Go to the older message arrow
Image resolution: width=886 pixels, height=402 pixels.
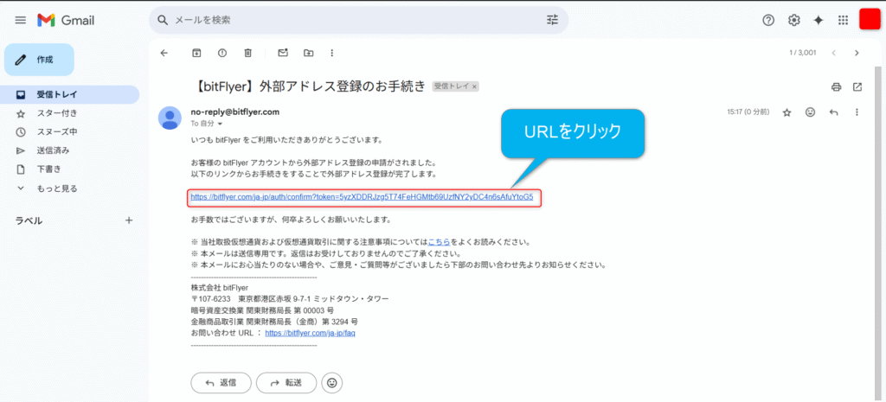(857, 53)
